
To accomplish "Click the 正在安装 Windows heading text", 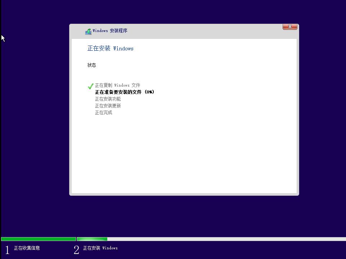I will (110, 48).
